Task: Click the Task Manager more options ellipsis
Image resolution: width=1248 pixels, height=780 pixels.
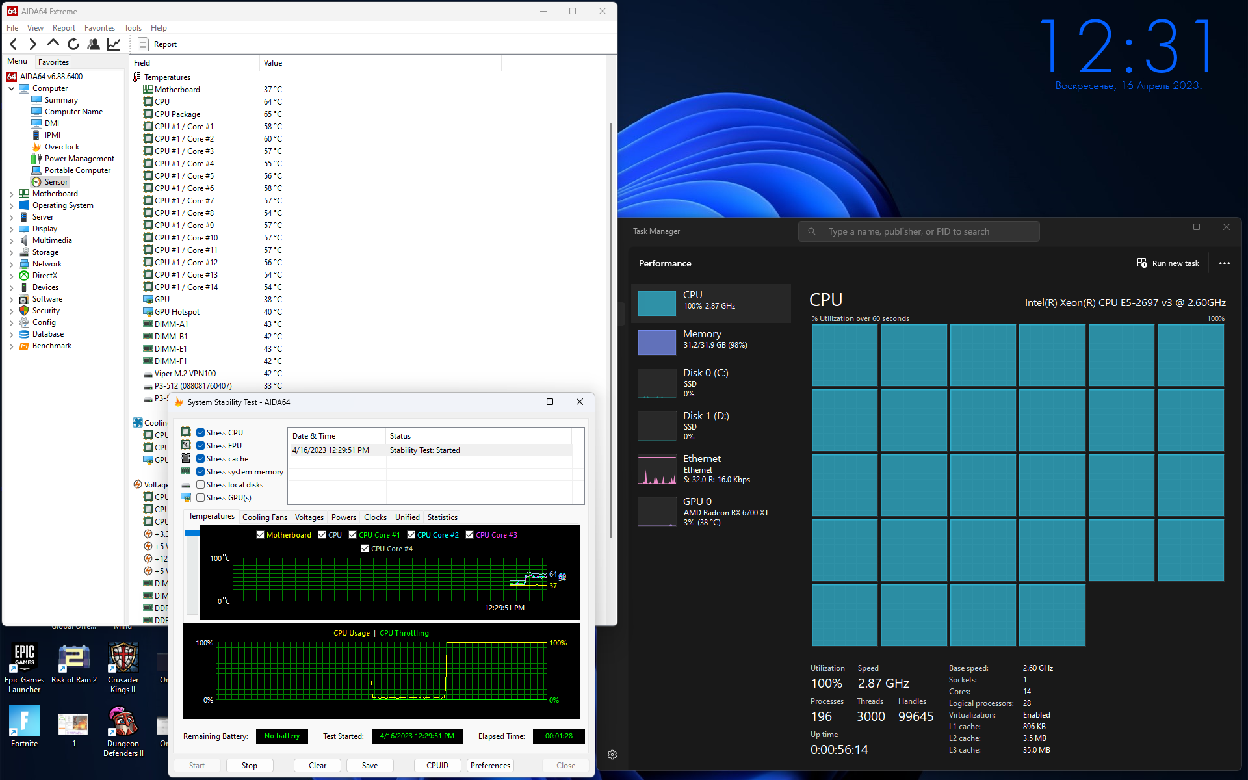Action: [x=1225, y=263]
